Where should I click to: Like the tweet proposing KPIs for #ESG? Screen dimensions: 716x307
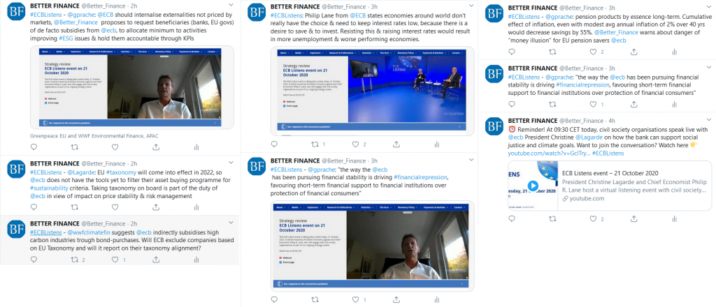coord(115,147)
